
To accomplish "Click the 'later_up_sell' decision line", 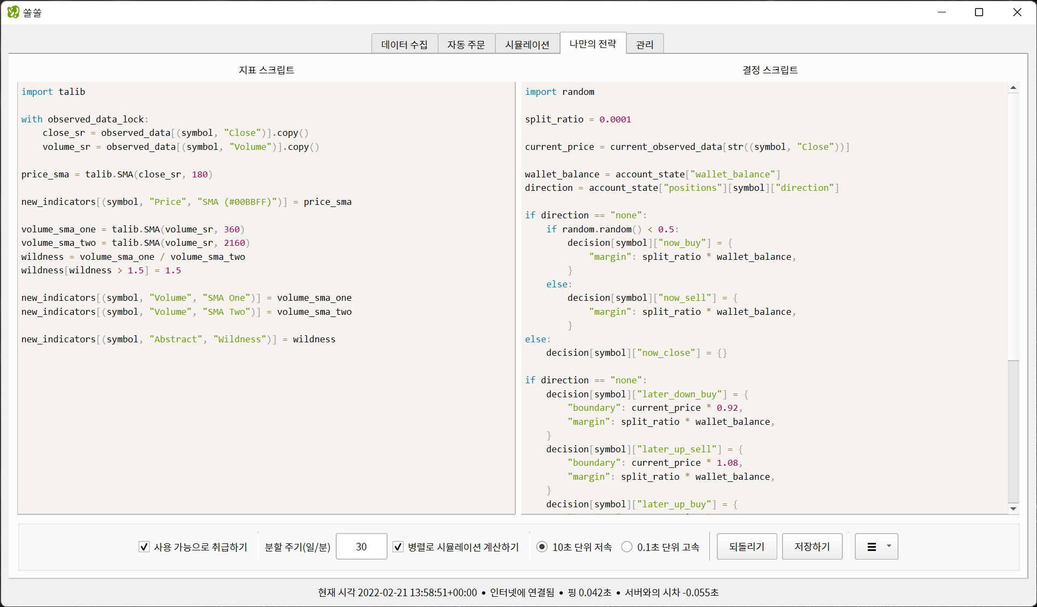I will 645,449.
